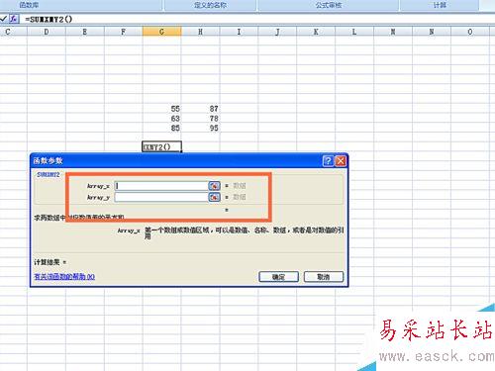Click inside the formula bar text =SUMXMY2()
Viewport: 495px width, 371px height.
point(49,19)
